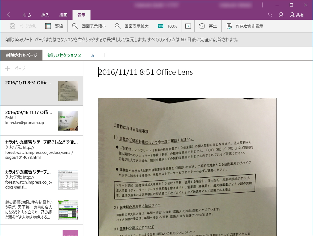Collapse the navigation pane with its toggle icon
Image resolution: width=313 pixels, height=236 pixels.
tap(188, 26)
